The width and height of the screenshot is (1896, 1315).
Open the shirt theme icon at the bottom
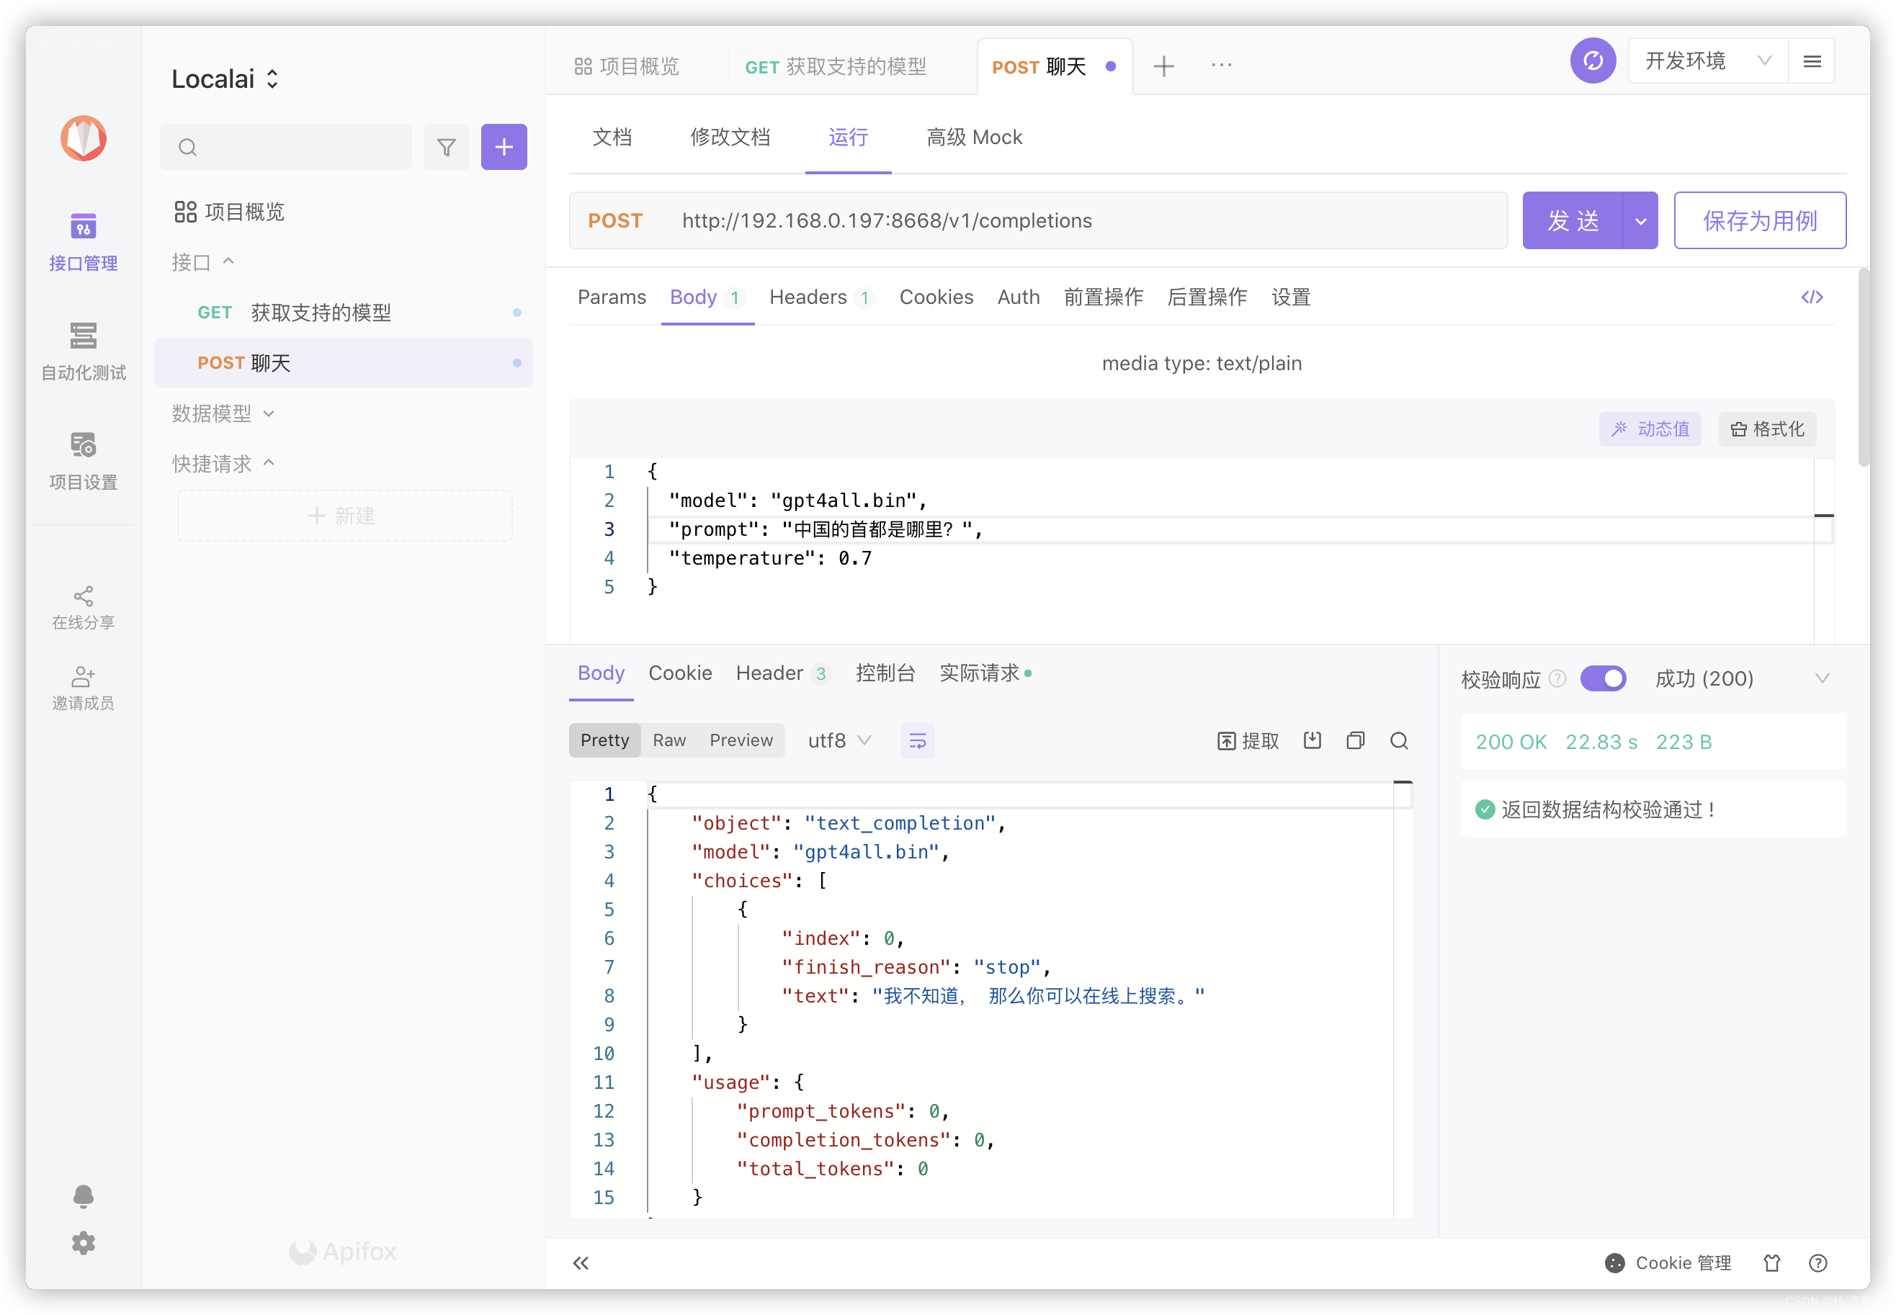coord(1771,1263)
